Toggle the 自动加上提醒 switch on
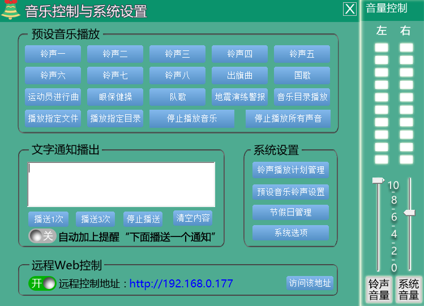 [42, 236]
